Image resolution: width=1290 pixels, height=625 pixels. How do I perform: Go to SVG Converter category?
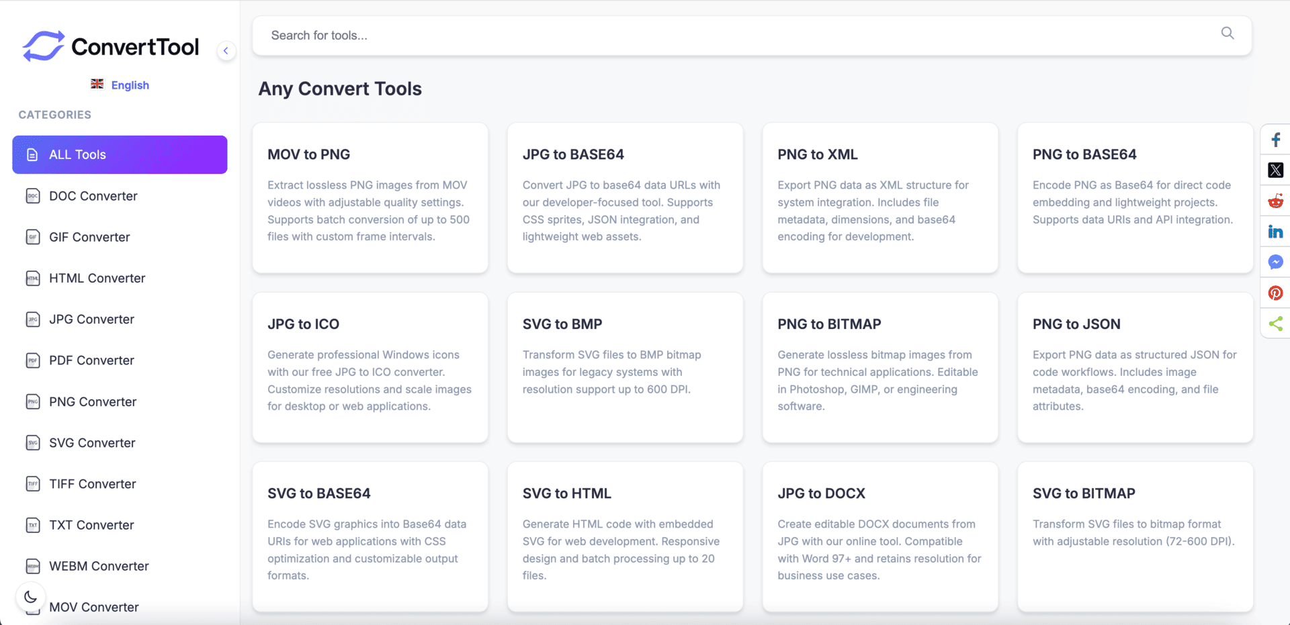[x=92, y=443]
